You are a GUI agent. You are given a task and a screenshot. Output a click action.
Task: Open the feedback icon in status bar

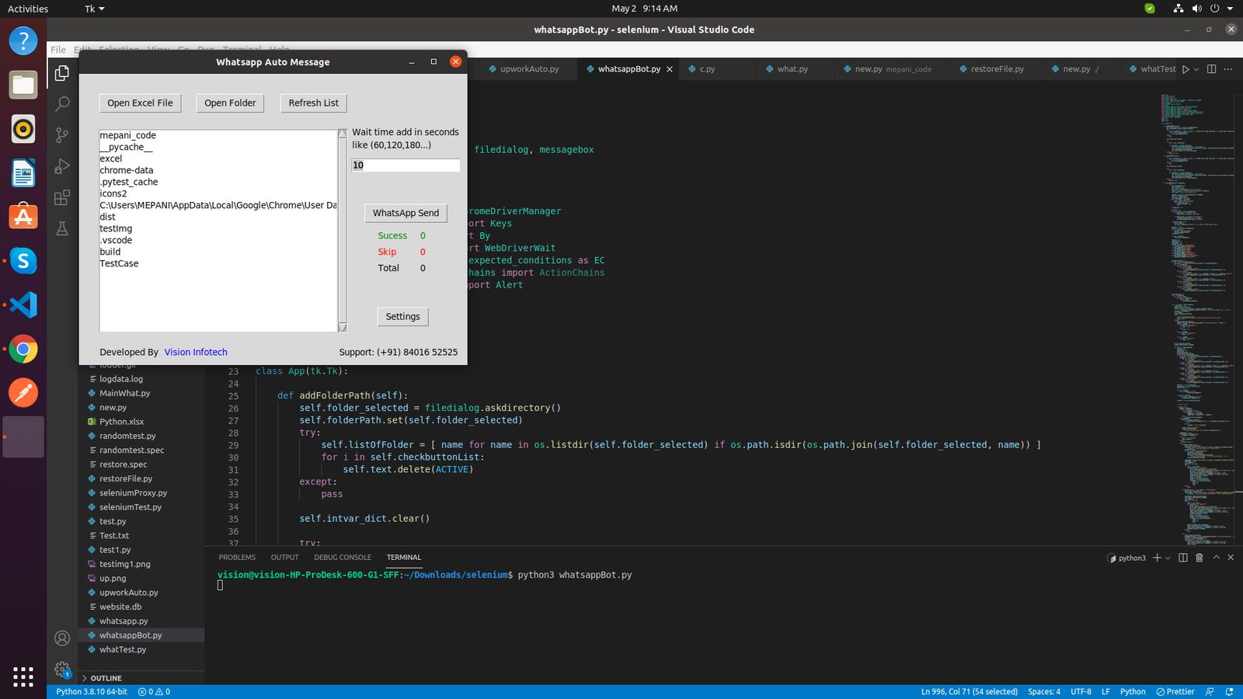tap(1210, 691)
